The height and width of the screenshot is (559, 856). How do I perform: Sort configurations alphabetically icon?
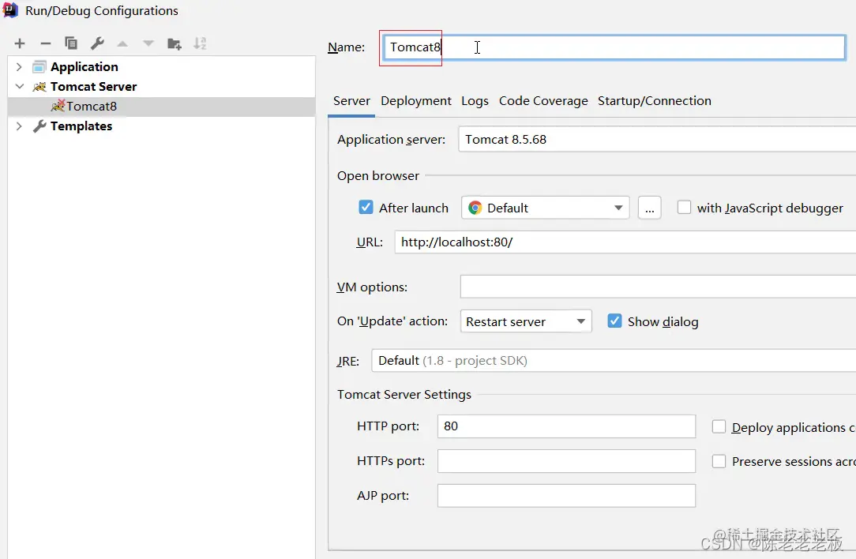pos(200,43)
